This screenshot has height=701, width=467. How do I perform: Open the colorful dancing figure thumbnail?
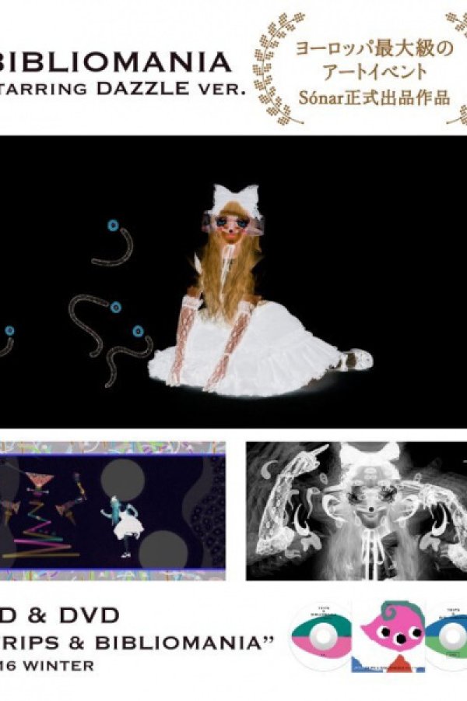(113, 511)
